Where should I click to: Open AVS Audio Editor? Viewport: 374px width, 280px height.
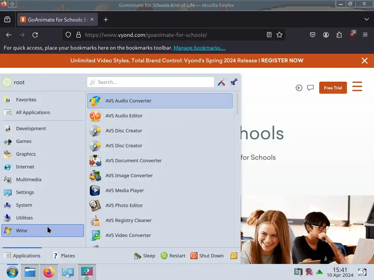point(160,116)
